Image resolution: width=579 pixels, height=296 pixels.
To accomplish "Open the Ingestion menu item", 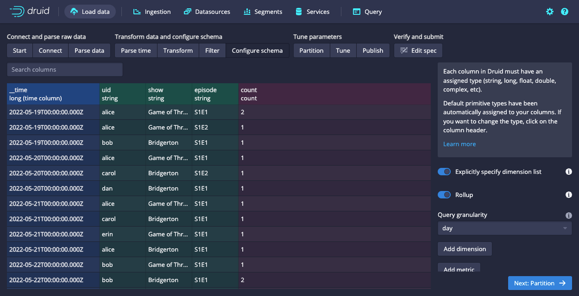I will coord(151,12).
